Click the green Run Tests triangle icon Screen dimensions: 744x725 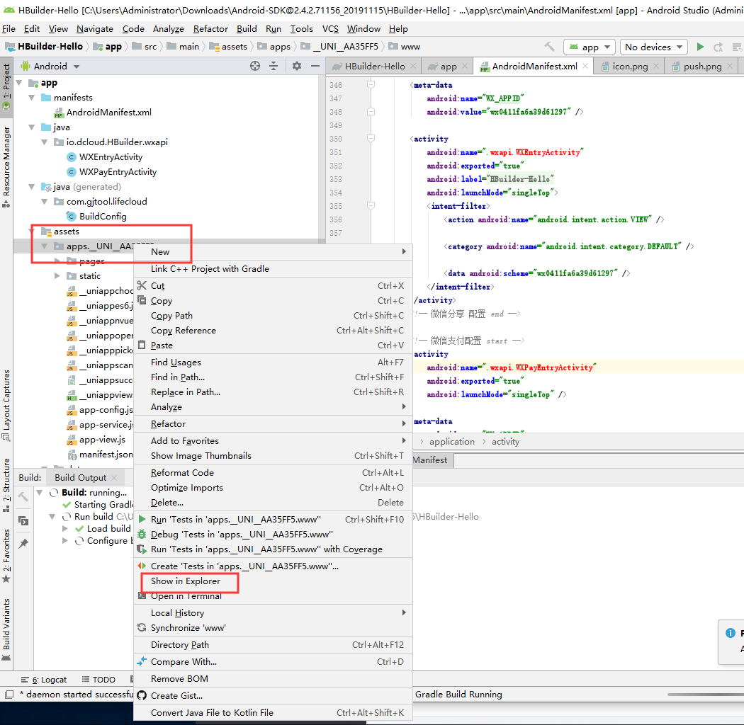coord(142,519)
